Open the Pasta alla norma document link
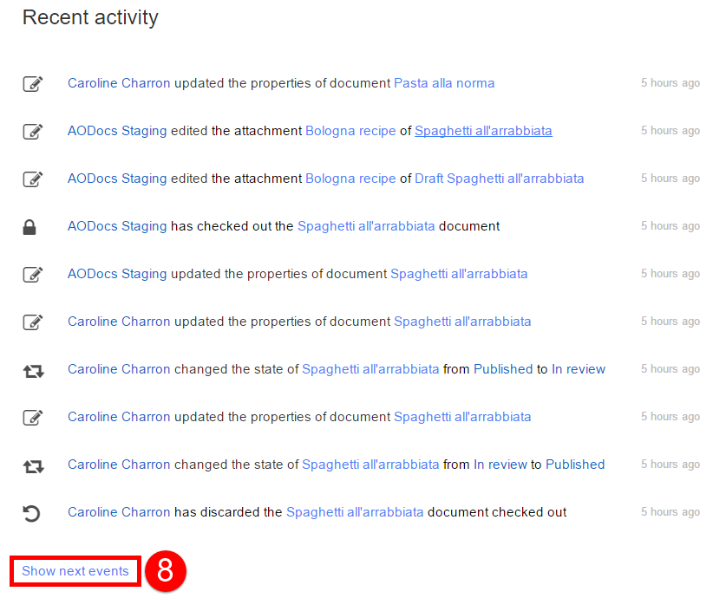Viewport: 726px width, 598px height. click(x=444, y=83)
